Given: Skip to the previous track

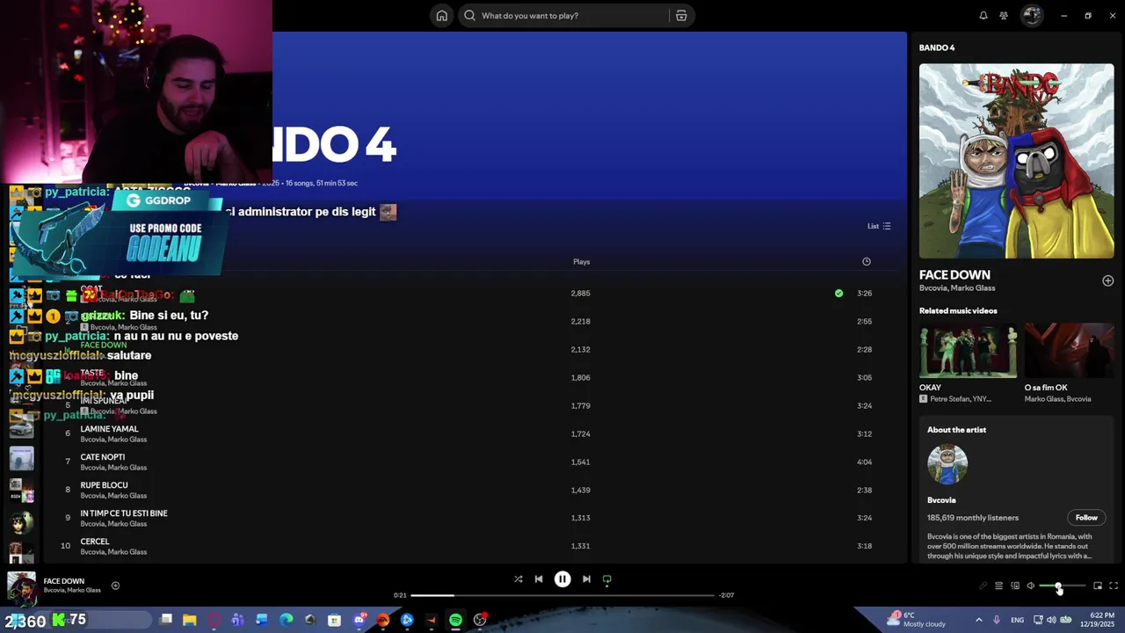Looking at the screenshot, I should point(539,579).
